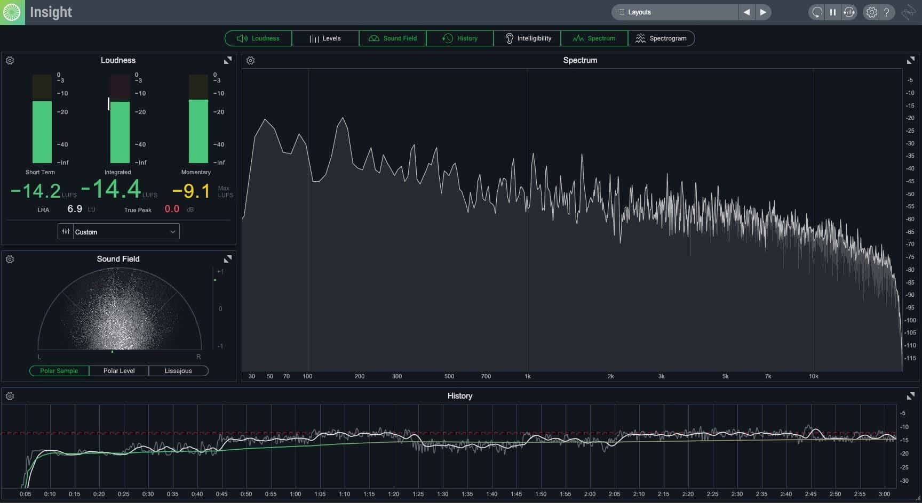922x503 pixels.
Task: Expand the Spectrum panel
Action: click(910, 60)
